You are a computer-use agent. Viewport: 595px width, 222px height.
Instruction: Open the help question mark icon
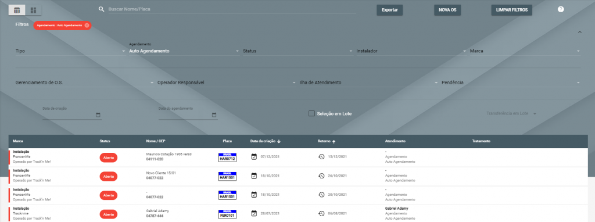(561, 9)
